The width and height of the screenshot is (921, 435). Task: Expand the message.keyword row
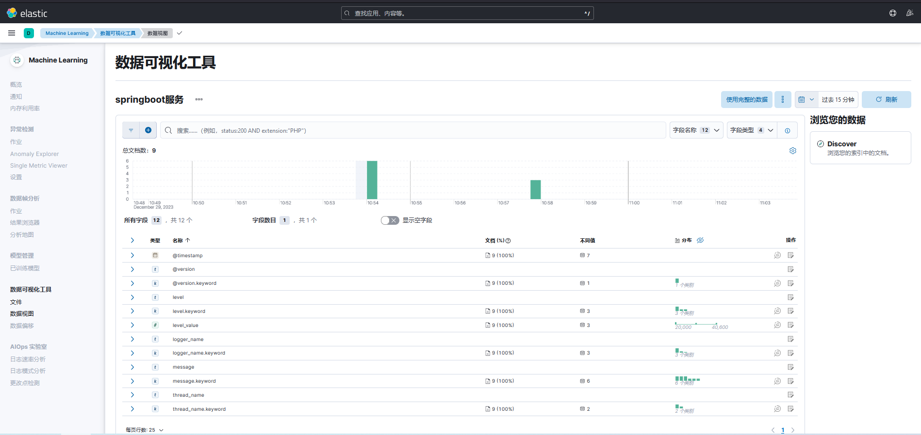[132, 381]
